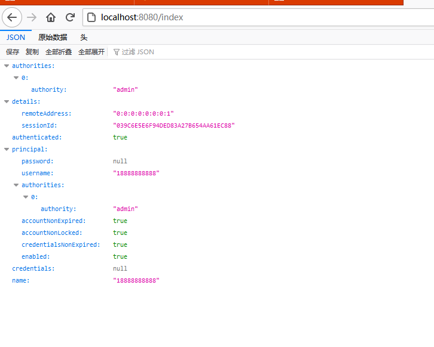This screenshot has width=434, height=347.
Task: Reload the page with the refresh icon
Action: click(70, 17)
